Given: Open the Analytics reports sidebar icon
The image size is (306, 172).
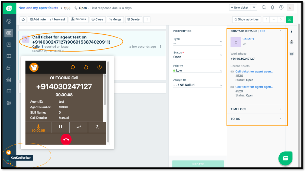Looking at the screenshot, I should coord(9,91).
